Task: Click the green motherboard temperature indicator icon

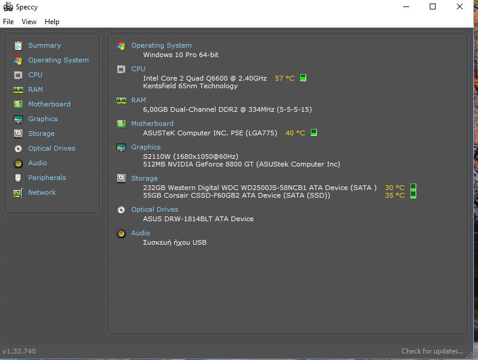Action: pos(314,132)
